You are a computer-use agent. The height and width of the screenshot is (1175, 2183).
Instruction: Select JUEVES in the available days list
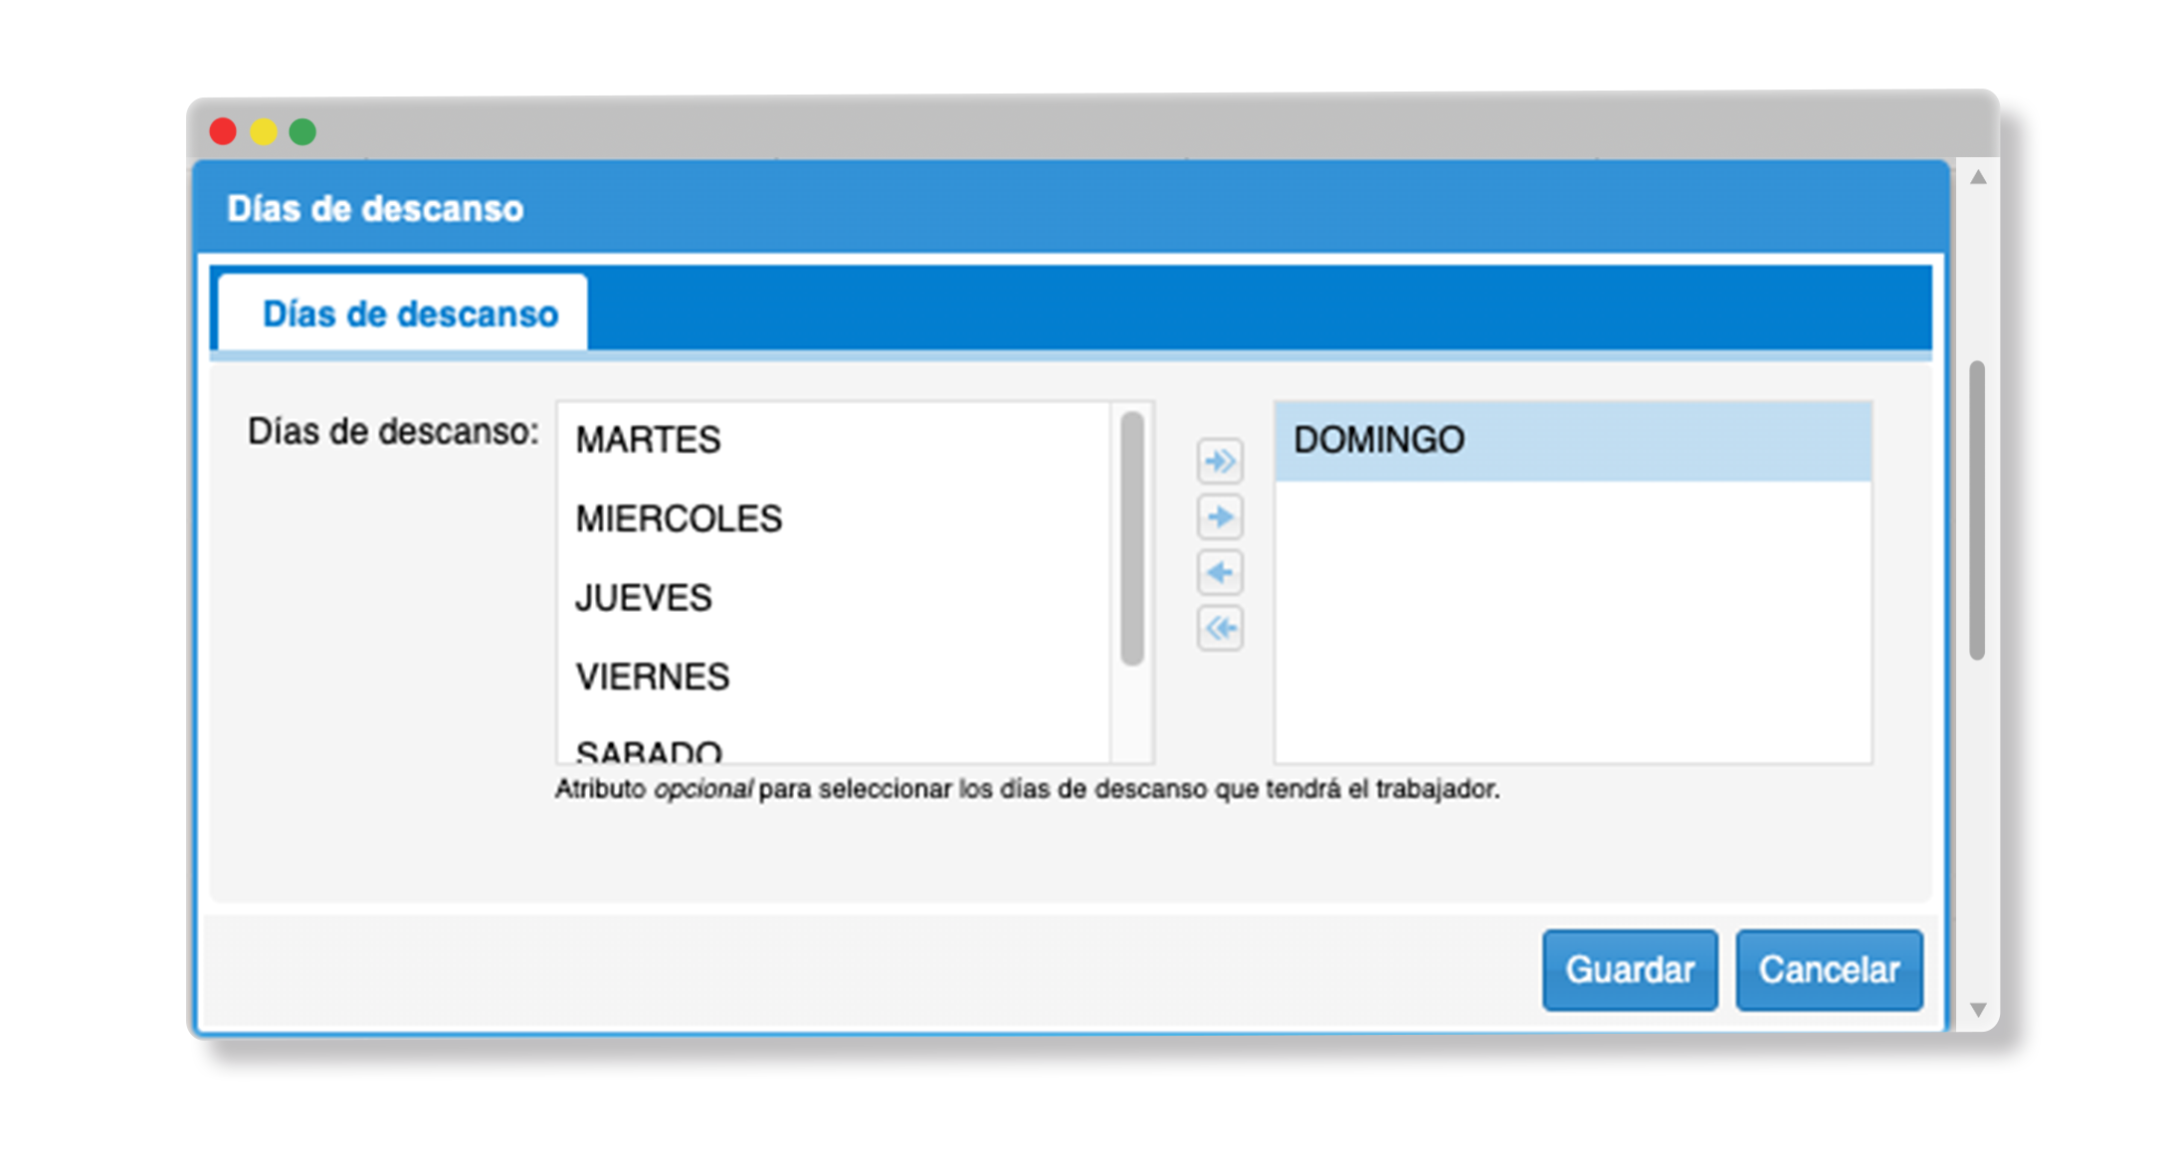point(644,598)
